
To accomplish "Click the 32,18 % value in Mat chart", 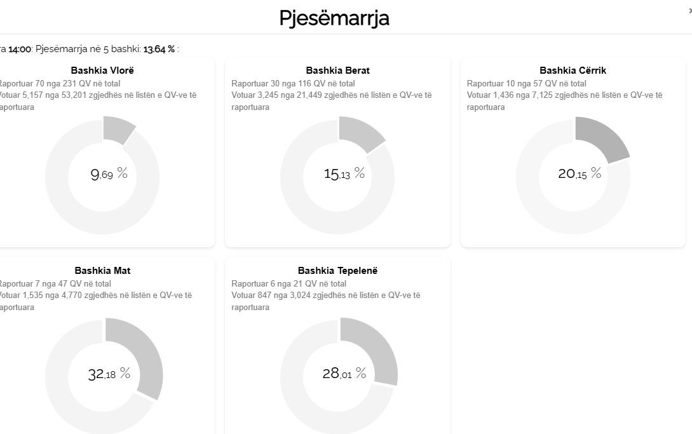I will tap(109, 374).
